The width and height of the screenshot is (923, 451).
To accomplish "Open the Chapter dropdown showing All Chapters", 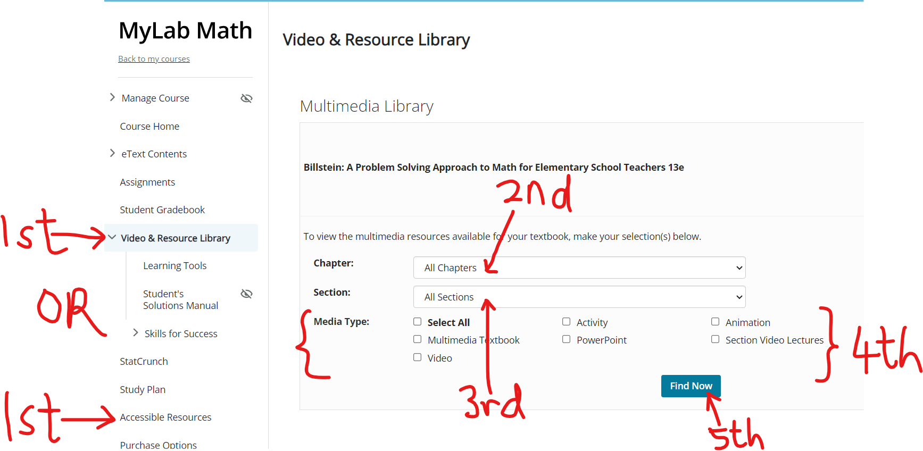I will click(x=579, y=268).
